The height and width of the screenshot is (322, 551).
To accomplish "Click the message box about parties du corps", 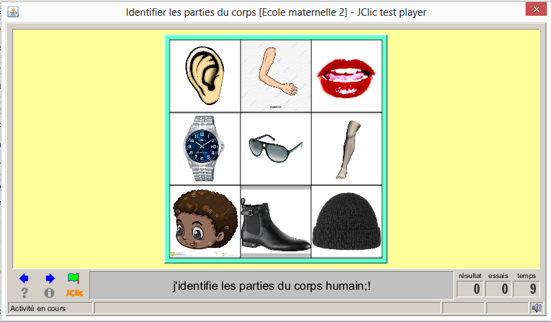I will coord(271,286).
